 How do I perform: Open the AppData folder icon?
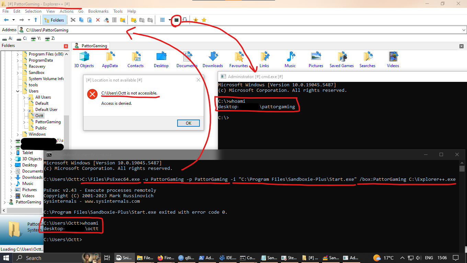[110, 60]
